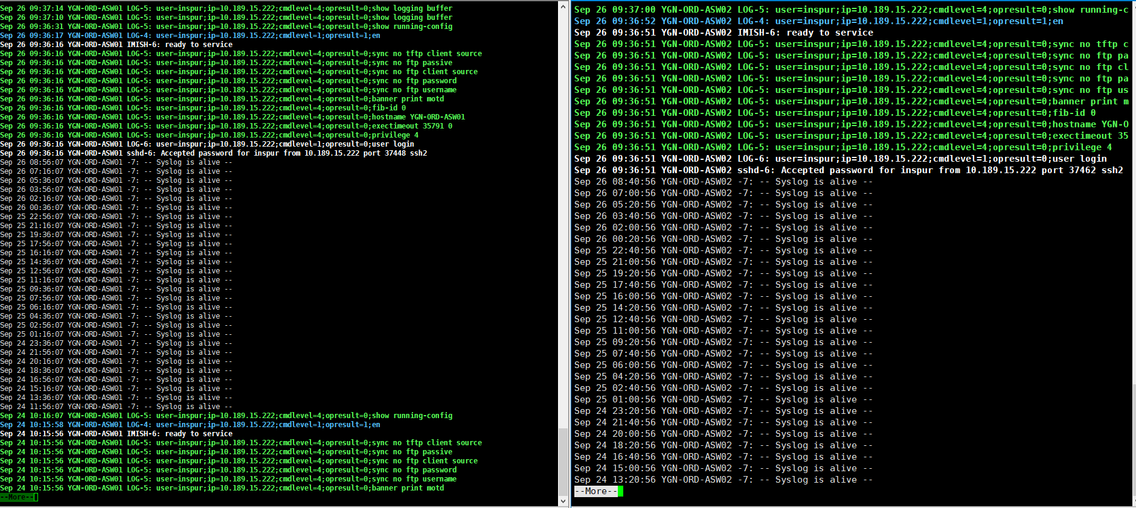Click the left pane scrollbar down arrow
Screen dimensions: 1136x508
coord(563,501)
